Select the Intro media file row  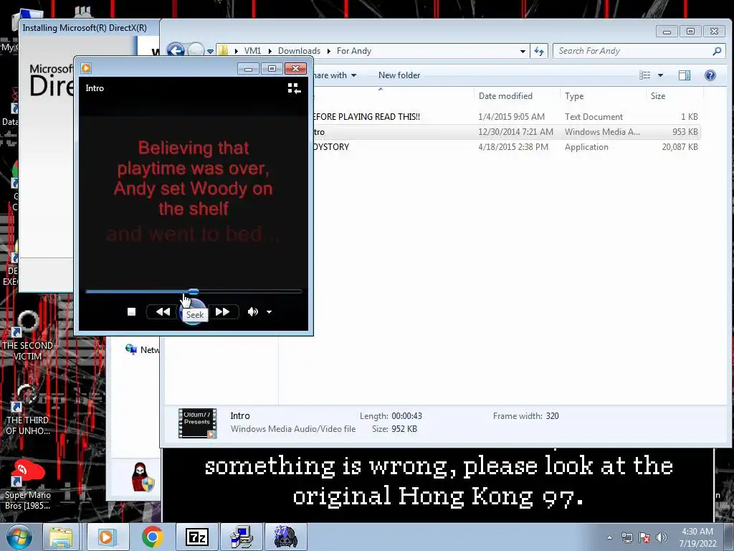505,132
